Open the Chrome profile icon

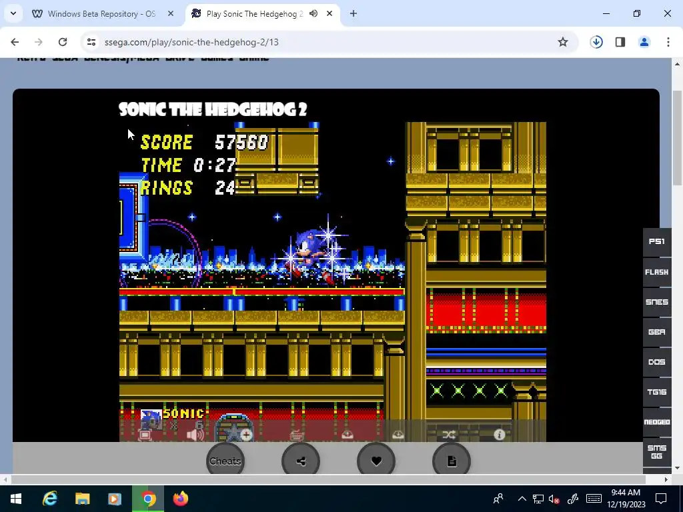click(644, 42)
